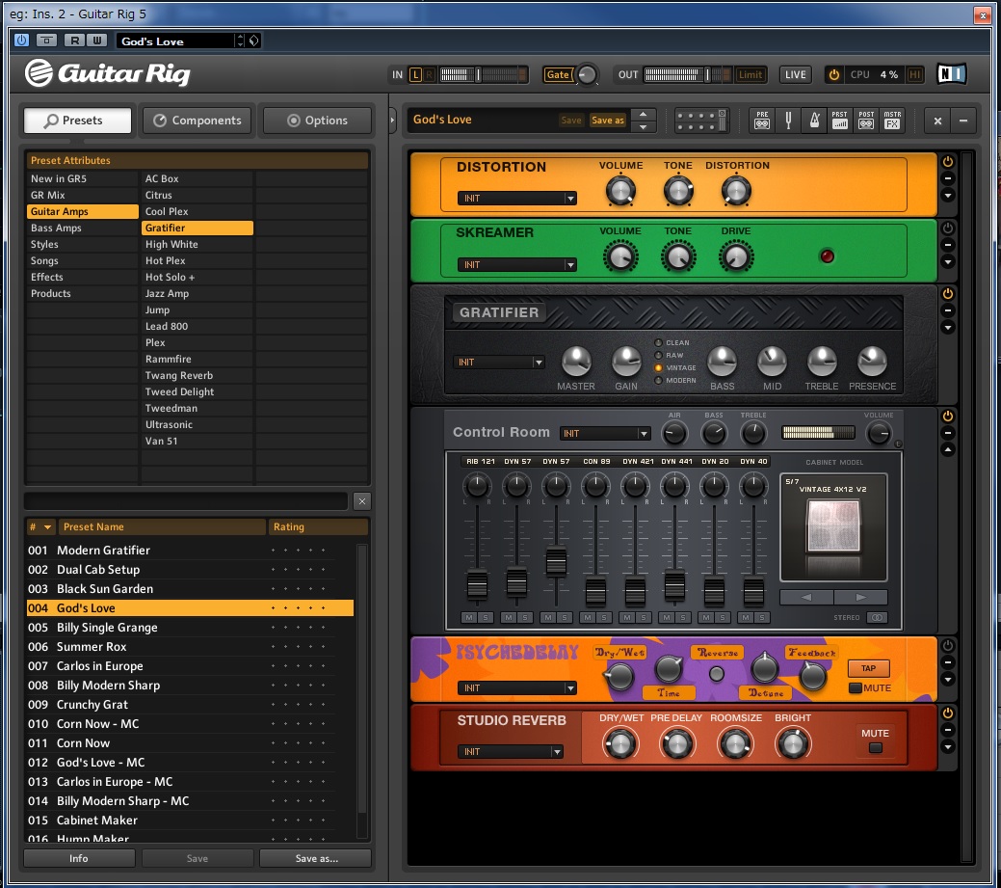The width and height of the screenshot is (1001, 888).
Task: Click the Info button
Action: coord(79,858)
